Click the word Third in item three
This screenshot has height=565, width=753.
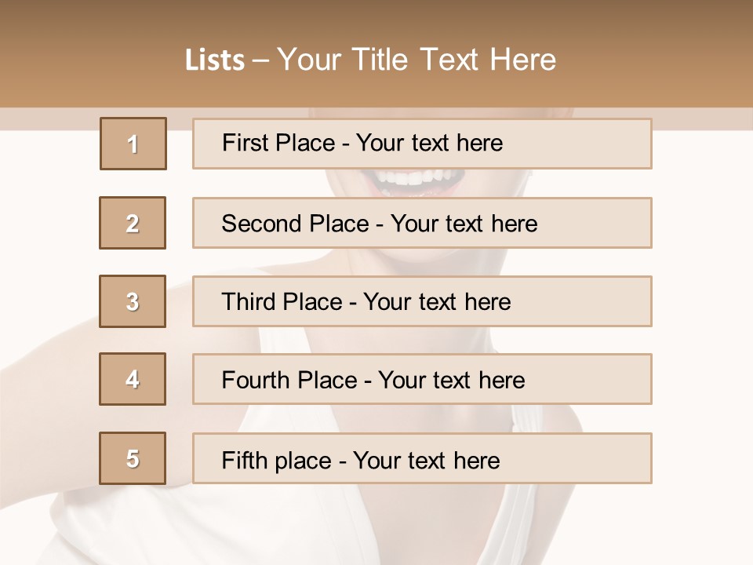pos(249,302)
